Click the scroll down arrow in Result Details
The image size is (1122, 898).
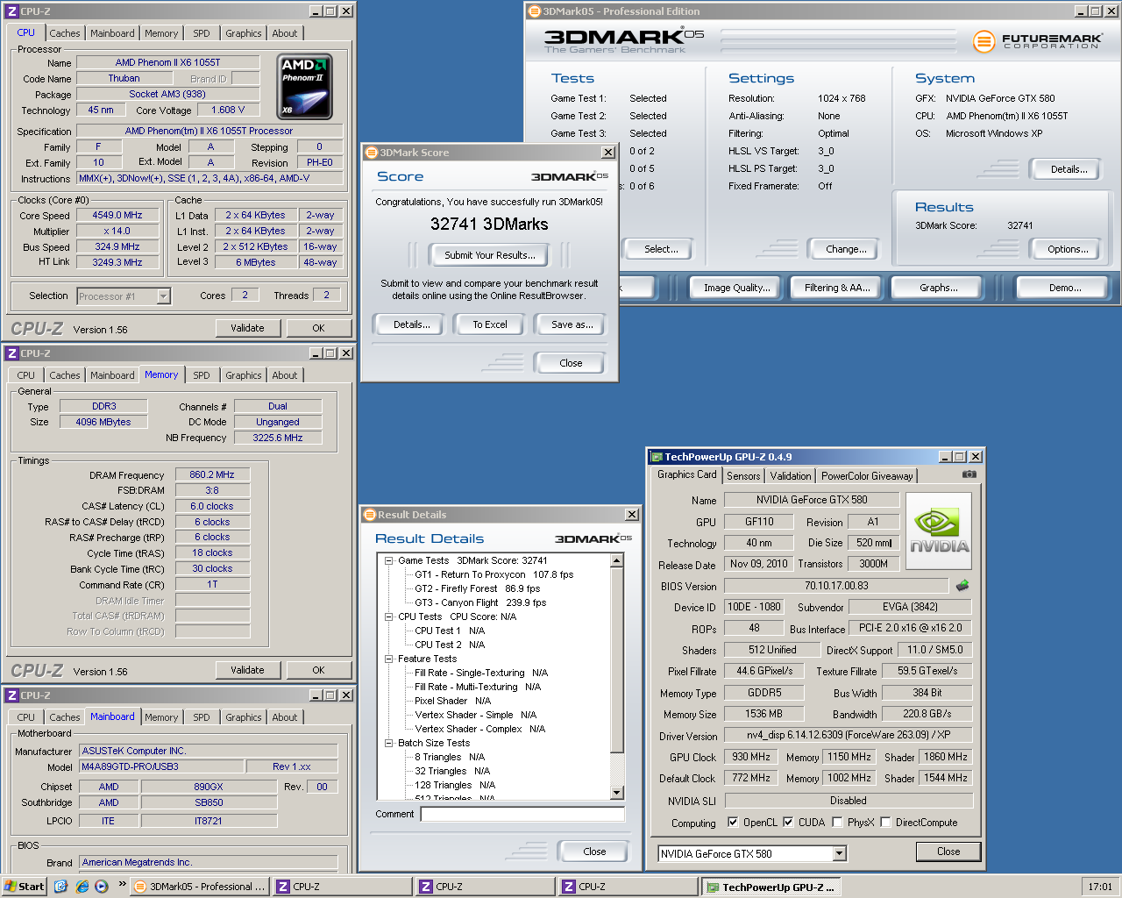pos(616,793)
